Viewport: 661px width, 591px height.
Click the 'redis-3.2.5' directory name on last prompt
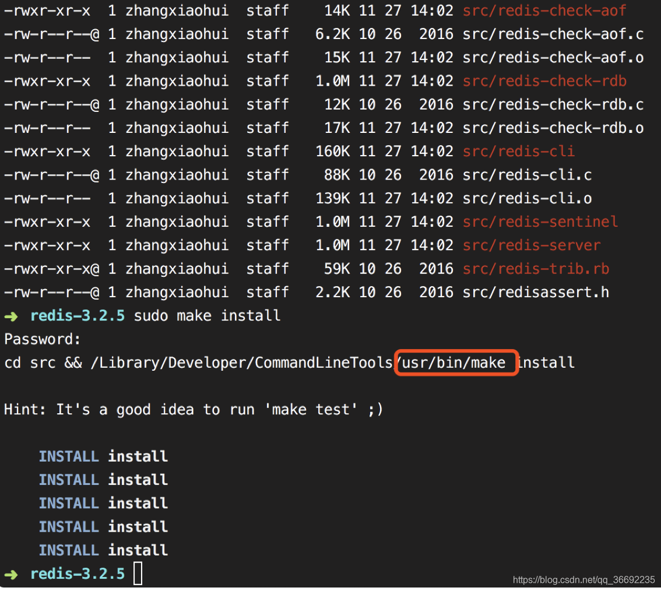pyautogui.click(x=78, y=574)
